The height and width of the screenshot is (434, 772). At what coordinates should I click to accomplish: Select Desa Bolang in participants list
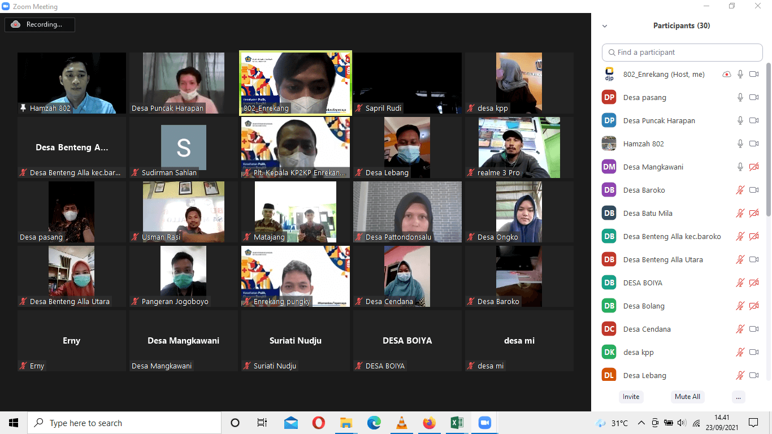[644, 306]
